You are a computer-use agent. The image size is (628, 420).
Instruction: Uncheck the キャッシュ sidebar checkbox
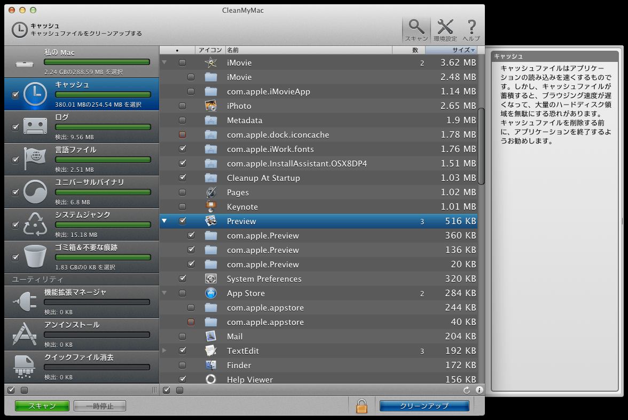(15, 95)
